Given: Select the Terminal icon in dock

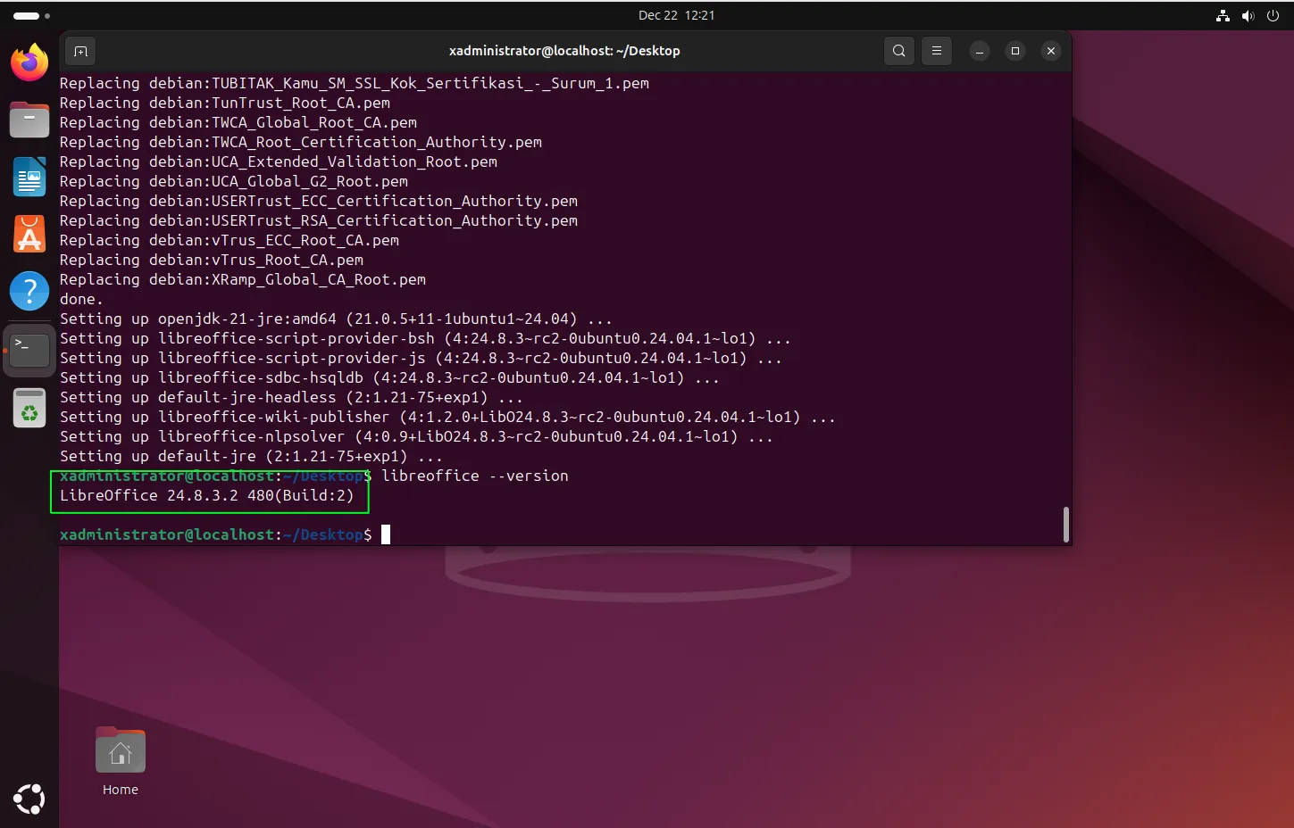Looking at the screenshot, I should click(29, 350).
